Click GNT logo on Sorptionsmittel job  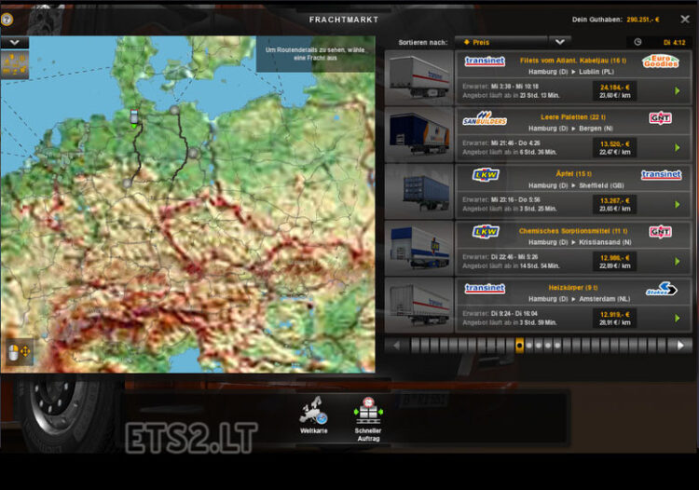[660, 232]
